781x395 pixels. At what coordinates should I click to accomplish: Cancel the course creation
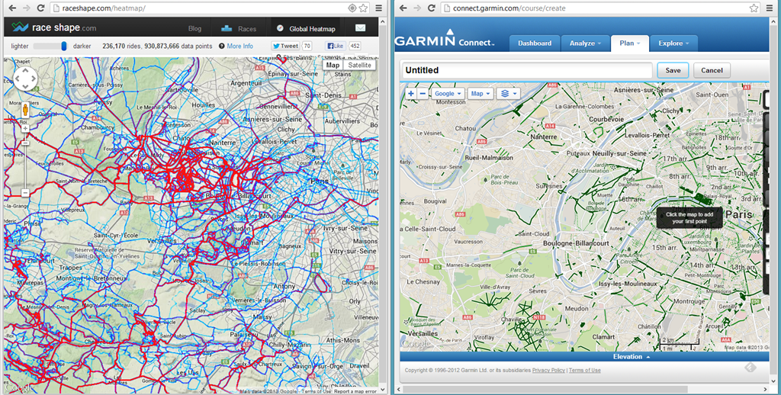712,70
